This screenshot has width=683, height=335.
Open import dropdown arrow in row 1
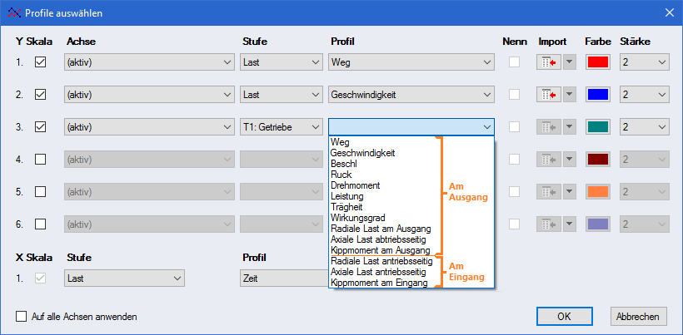pyautogui.click(x=570, y=62)
